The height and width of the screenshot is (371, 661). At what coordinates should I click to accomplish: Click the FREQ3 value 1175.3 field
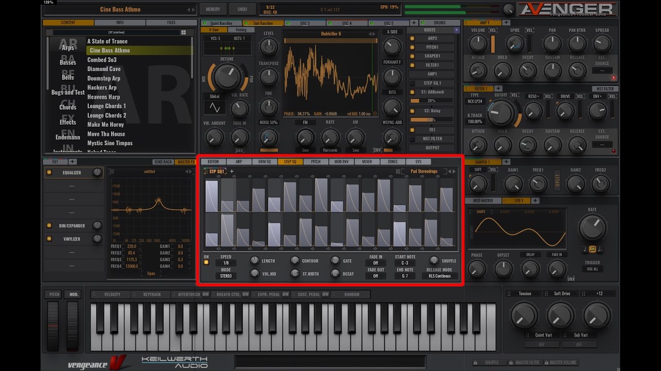click(132, 260)
